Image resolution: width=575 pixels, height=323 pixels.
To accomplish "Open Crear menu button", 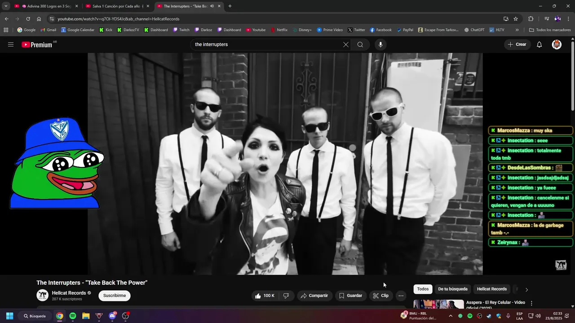I will (517, 44).
